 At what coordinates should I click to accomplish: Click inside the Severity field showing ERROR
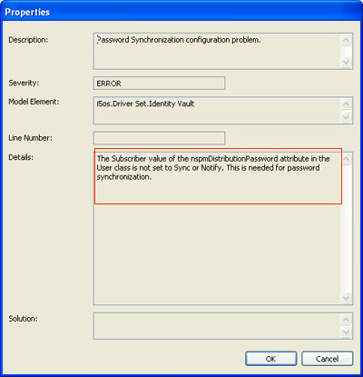pyautogui.click(x=159, y=84)
